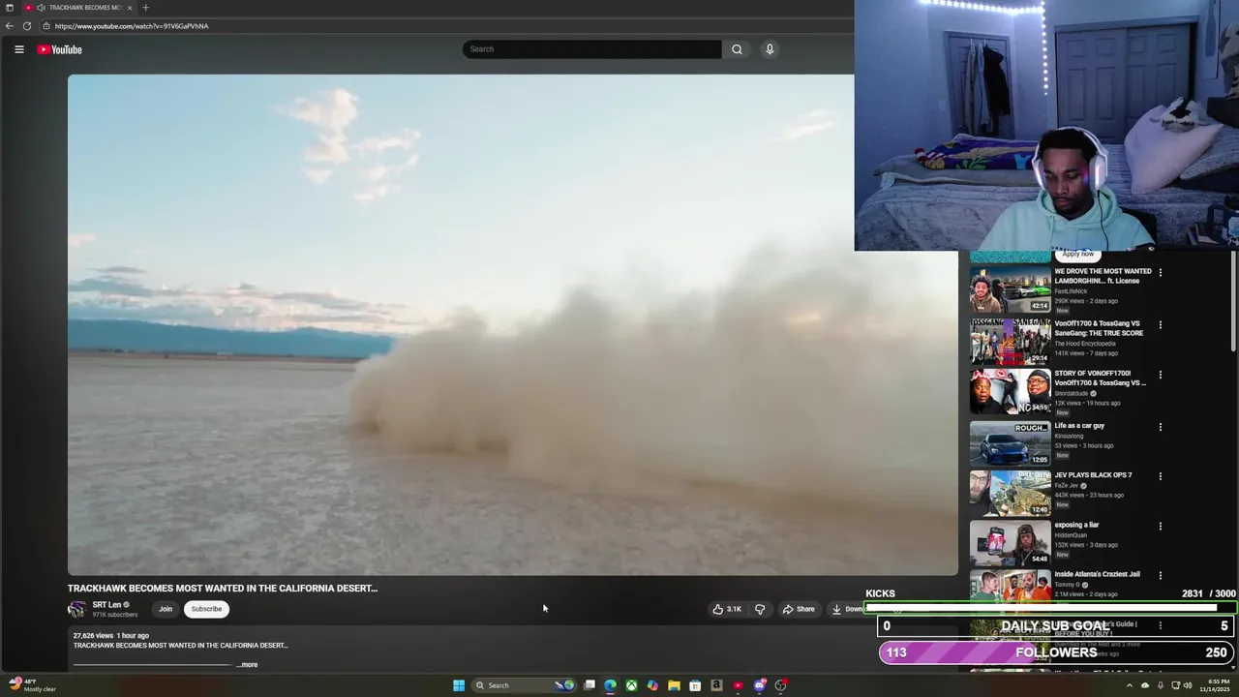Open the SRT Len channel name link
1239x697 pixels.
point(106,605)
